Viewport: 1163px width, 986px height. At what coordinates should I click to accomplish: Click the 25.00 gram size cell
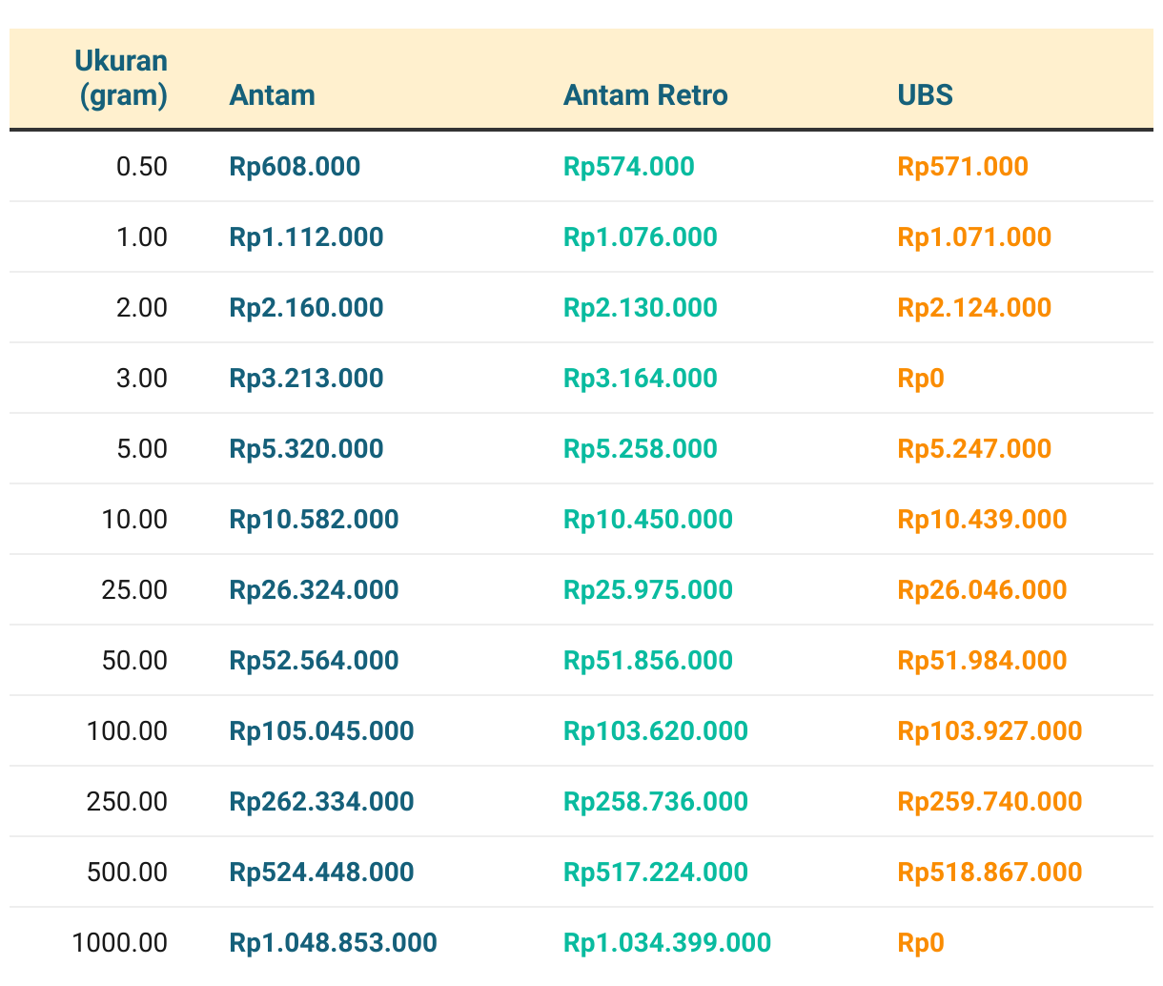coord(134,590)
